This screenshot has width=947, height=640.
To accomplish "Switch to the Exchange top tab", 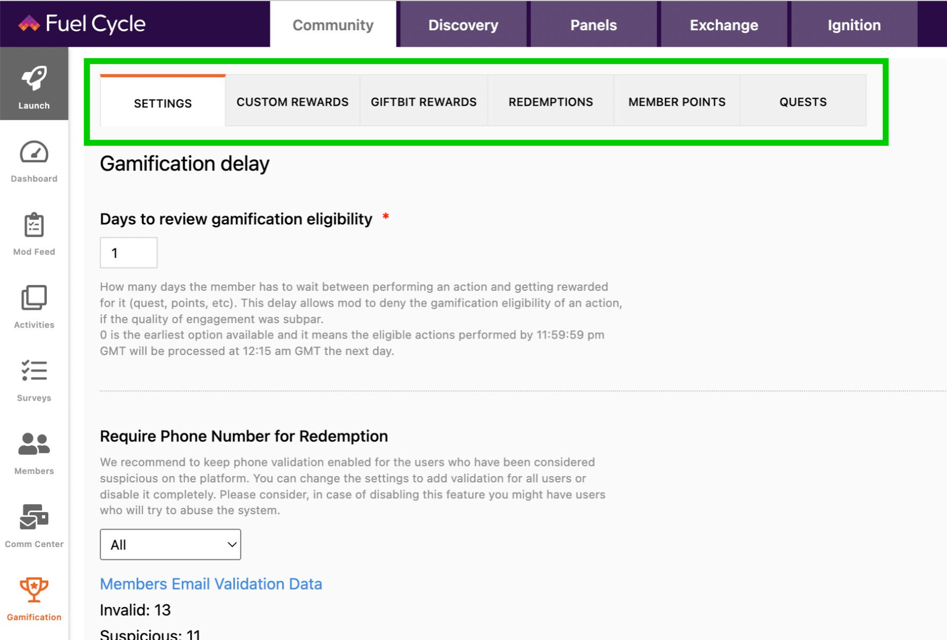I will [x=724, y=24].
